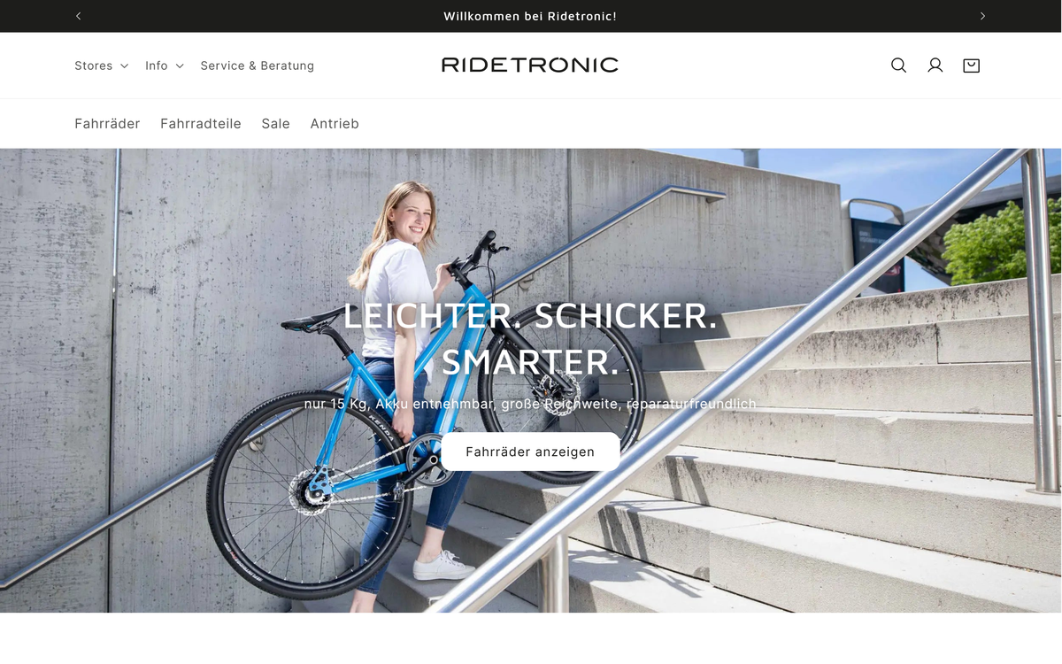The image size is (1062, 664).
Task: Open the Service & Beratung link
Action: [258, 66]
